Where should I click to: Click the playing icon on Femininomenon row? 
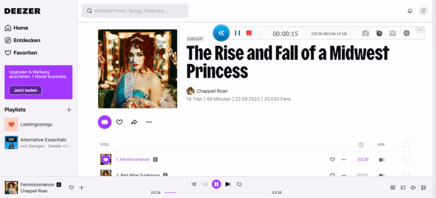coord(106,160)
